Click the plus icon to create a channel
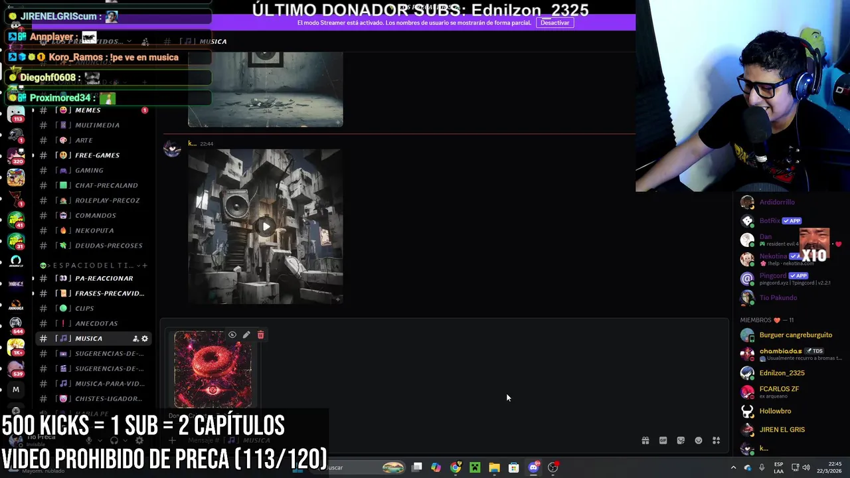Image resolution: width=850 pixels, height=478 pixels. point(145,266)
